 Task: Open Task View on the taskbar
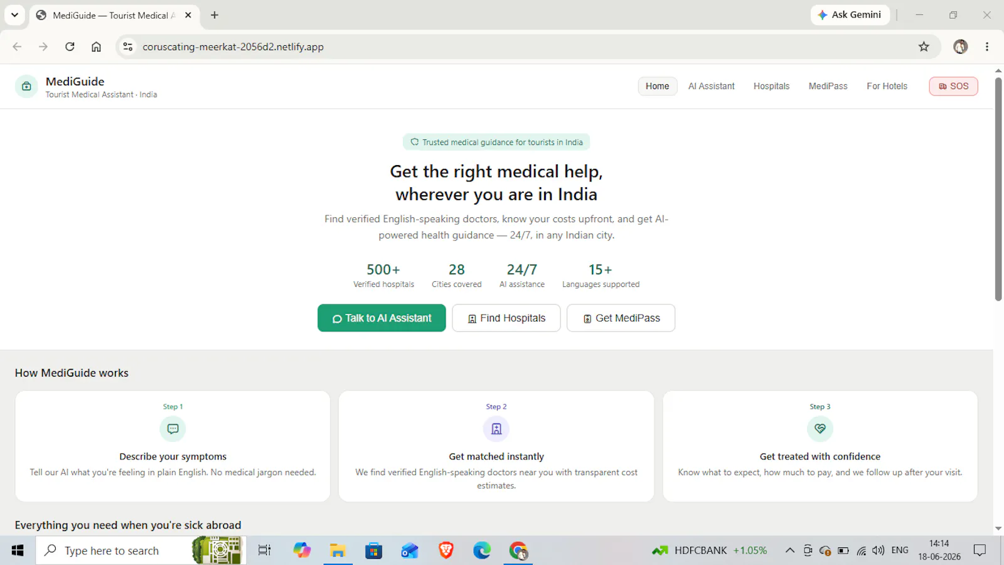[265, 551]
